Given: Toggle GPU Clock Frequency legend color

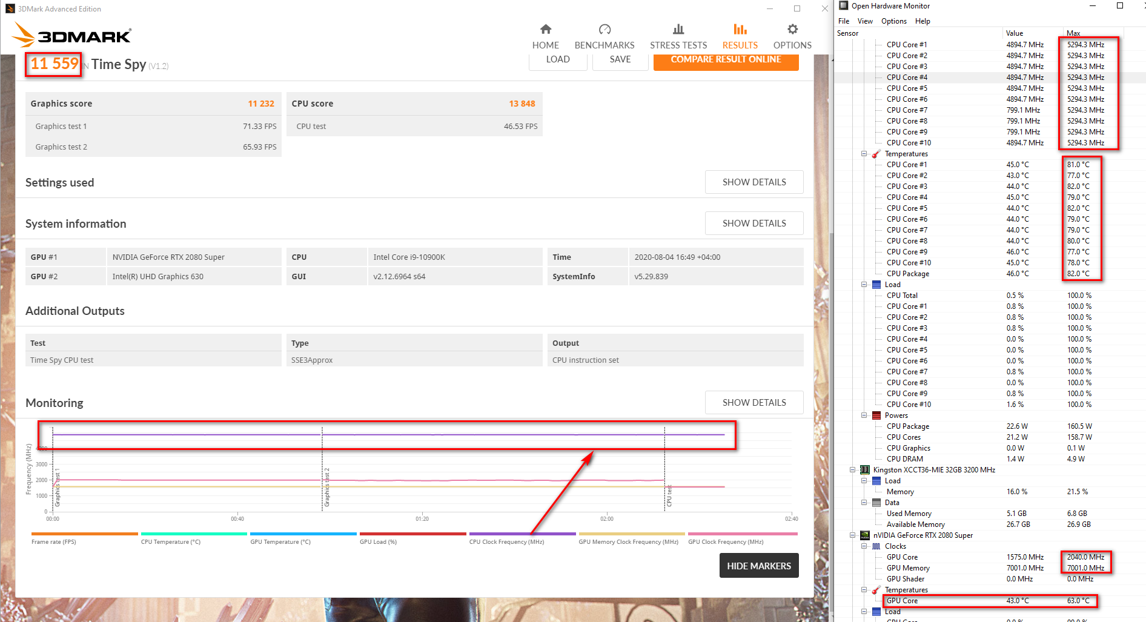Looking at the screenshot, I should pyautogui.click(x=743, y=534).
